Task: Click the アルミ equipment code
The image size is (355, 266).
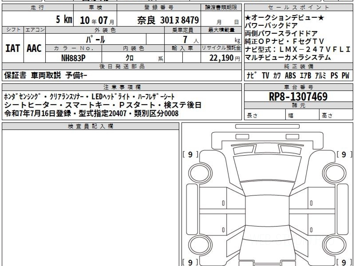Action: [320, 76]
